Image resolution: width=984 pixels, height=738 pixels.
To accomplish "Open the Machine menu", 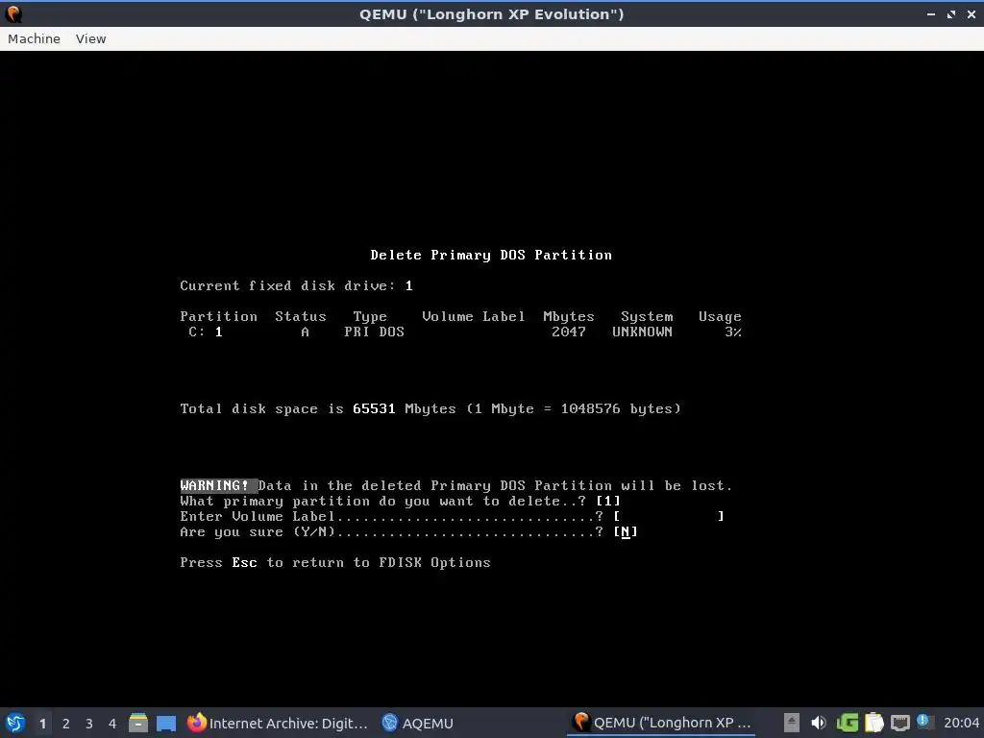I will point(34,38).
